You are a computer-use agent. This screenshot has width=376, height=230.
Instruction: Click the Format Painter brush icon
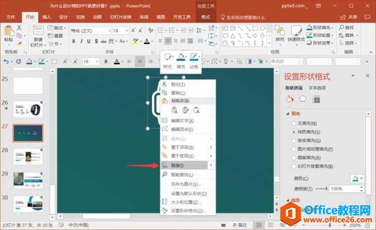(x=19, y=44)
